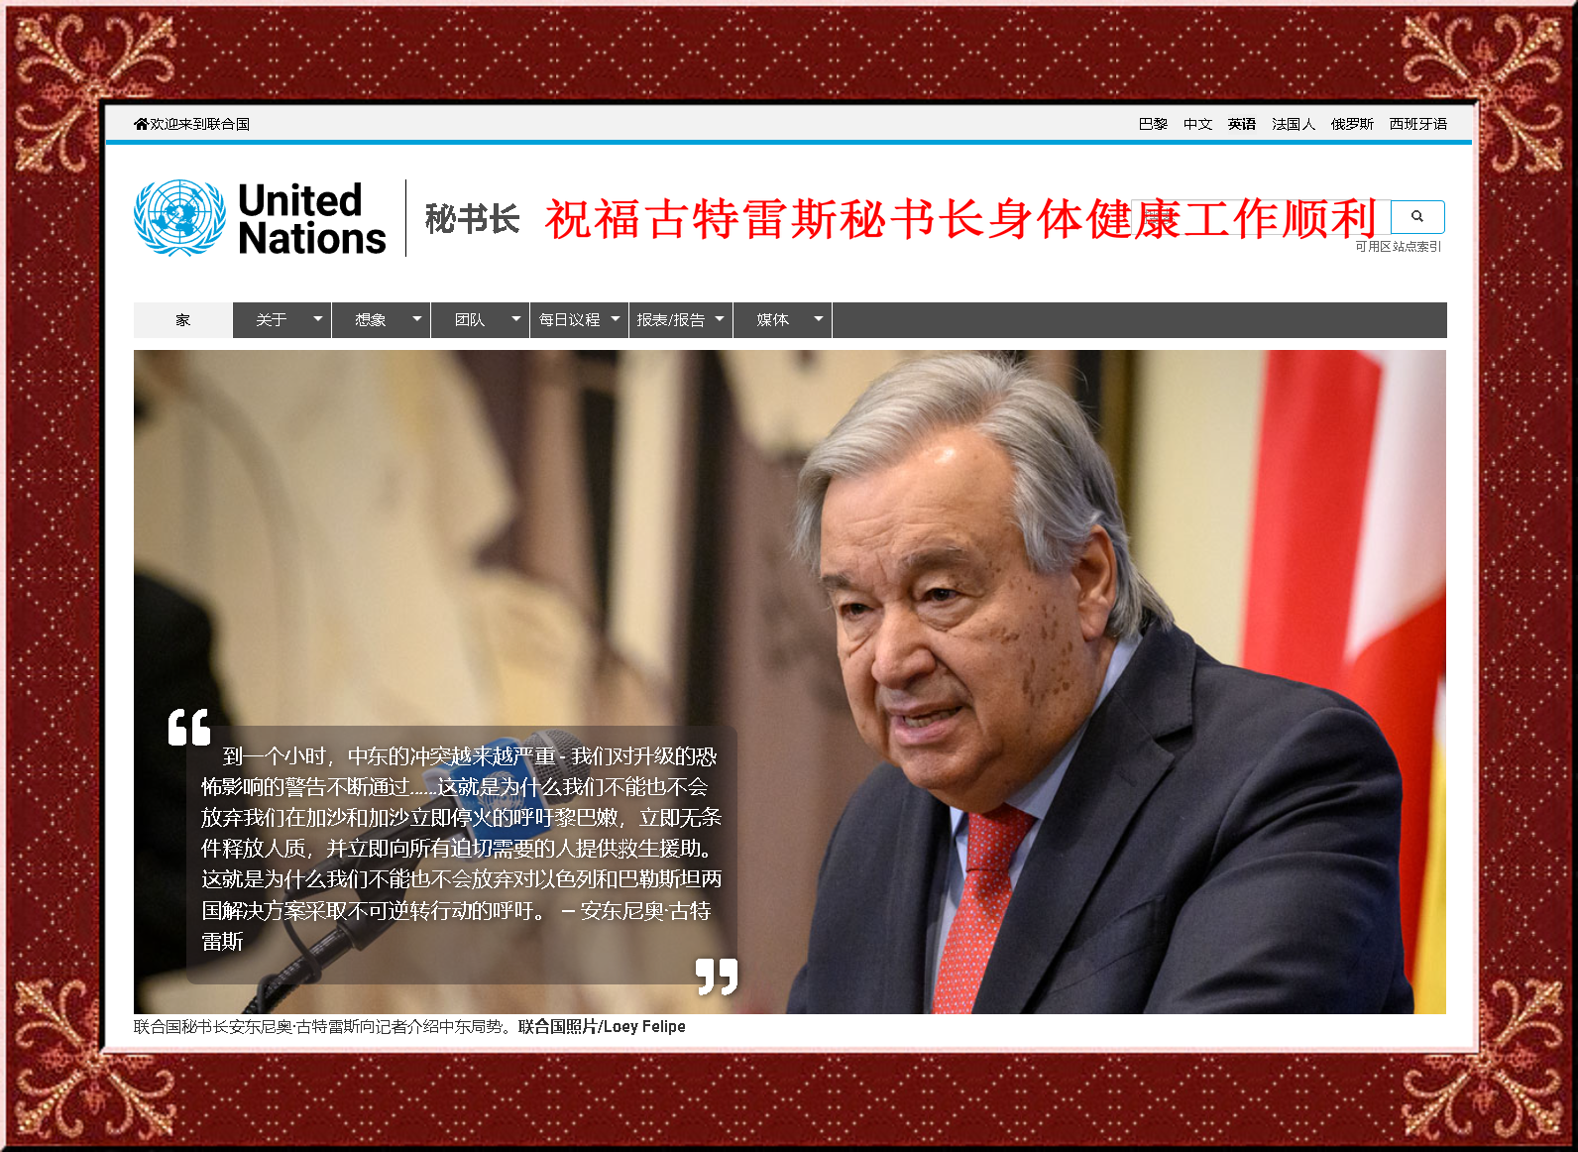
Task: Click the 俄罗斯 language link
Action: pyautogui.click(x=1352, y=124)
